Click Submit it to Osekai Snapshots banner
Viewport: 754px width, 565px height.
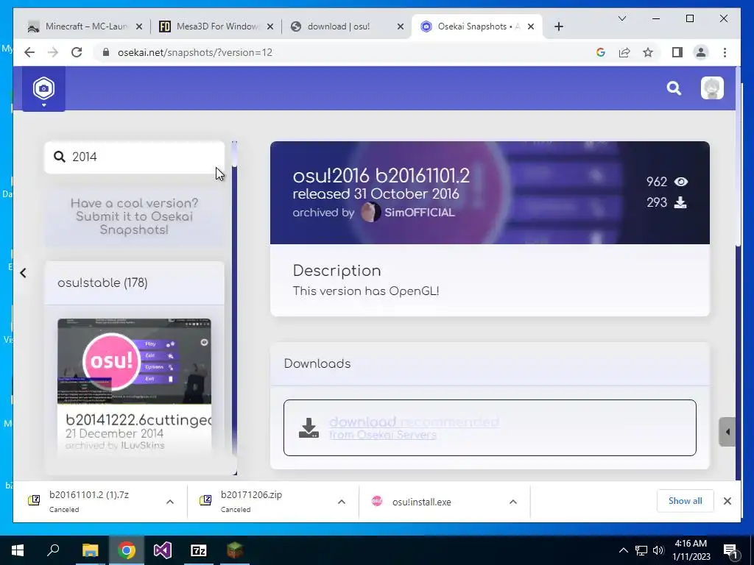tap(134, 216)
